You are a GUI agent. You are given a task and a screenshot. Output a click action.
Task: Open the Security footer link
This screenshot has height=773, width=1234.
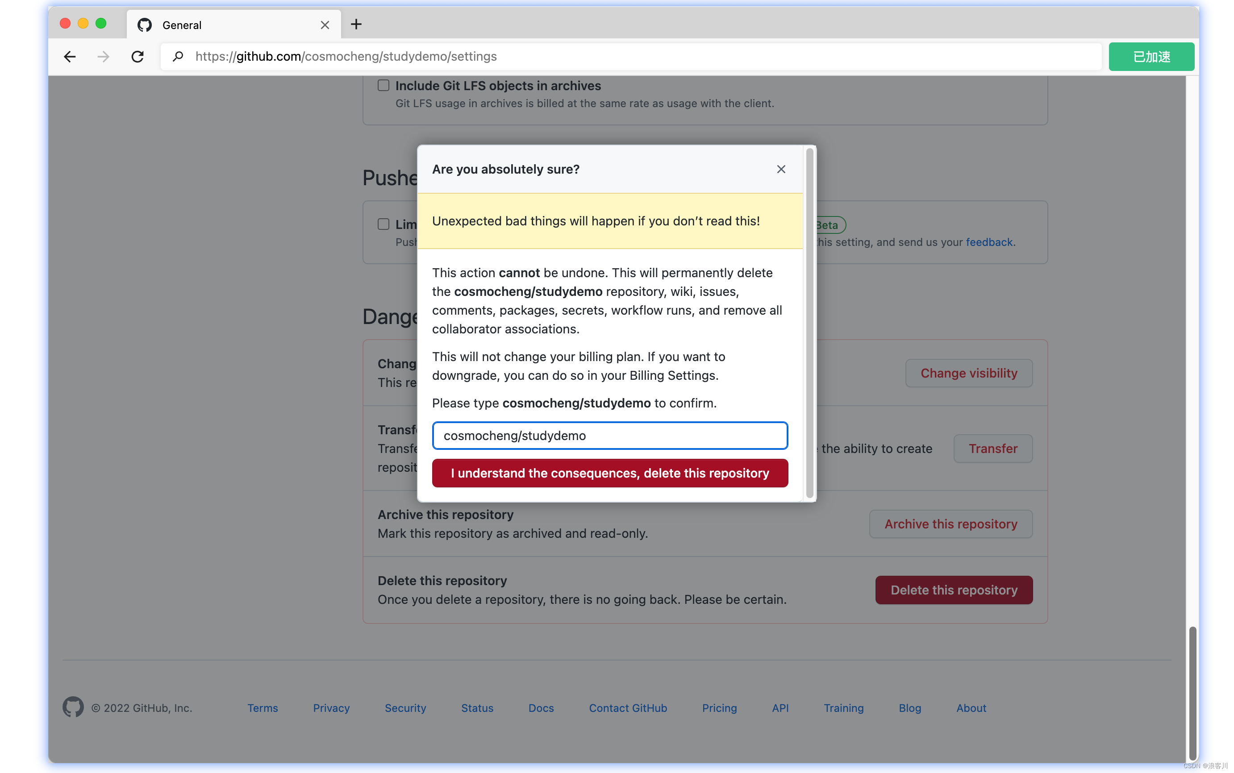405,708
